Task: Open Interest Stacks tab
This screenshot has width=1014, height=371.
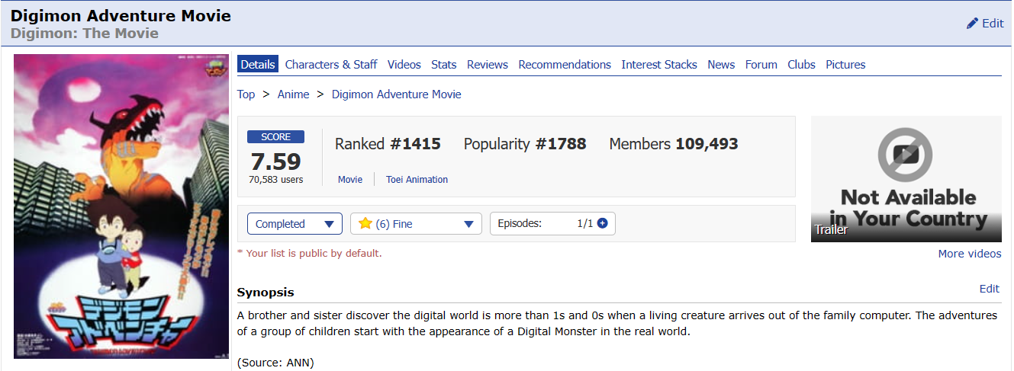Action: tap(659, 65)
